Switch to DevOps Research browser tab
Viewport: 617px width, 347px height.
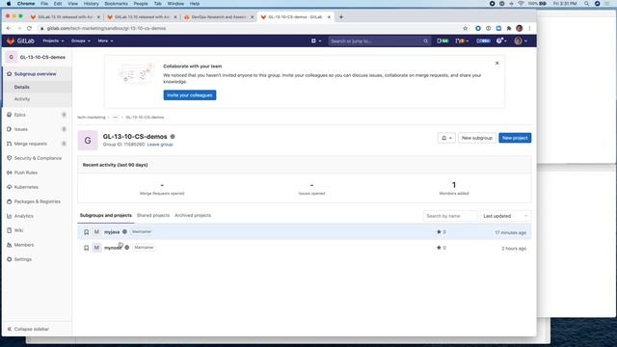[219, 17]
